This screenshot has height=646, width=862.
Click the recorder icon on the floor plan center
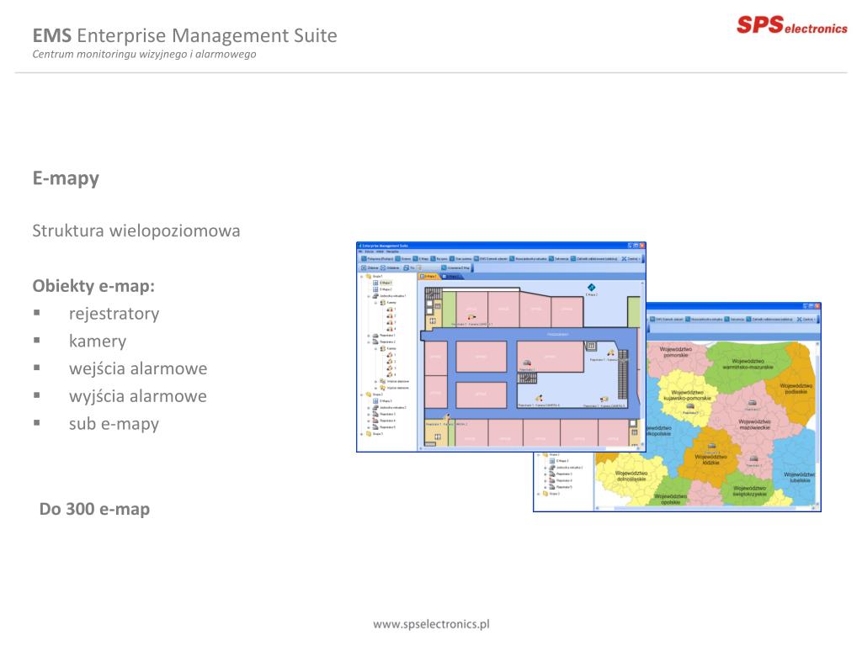coord(527,363)
